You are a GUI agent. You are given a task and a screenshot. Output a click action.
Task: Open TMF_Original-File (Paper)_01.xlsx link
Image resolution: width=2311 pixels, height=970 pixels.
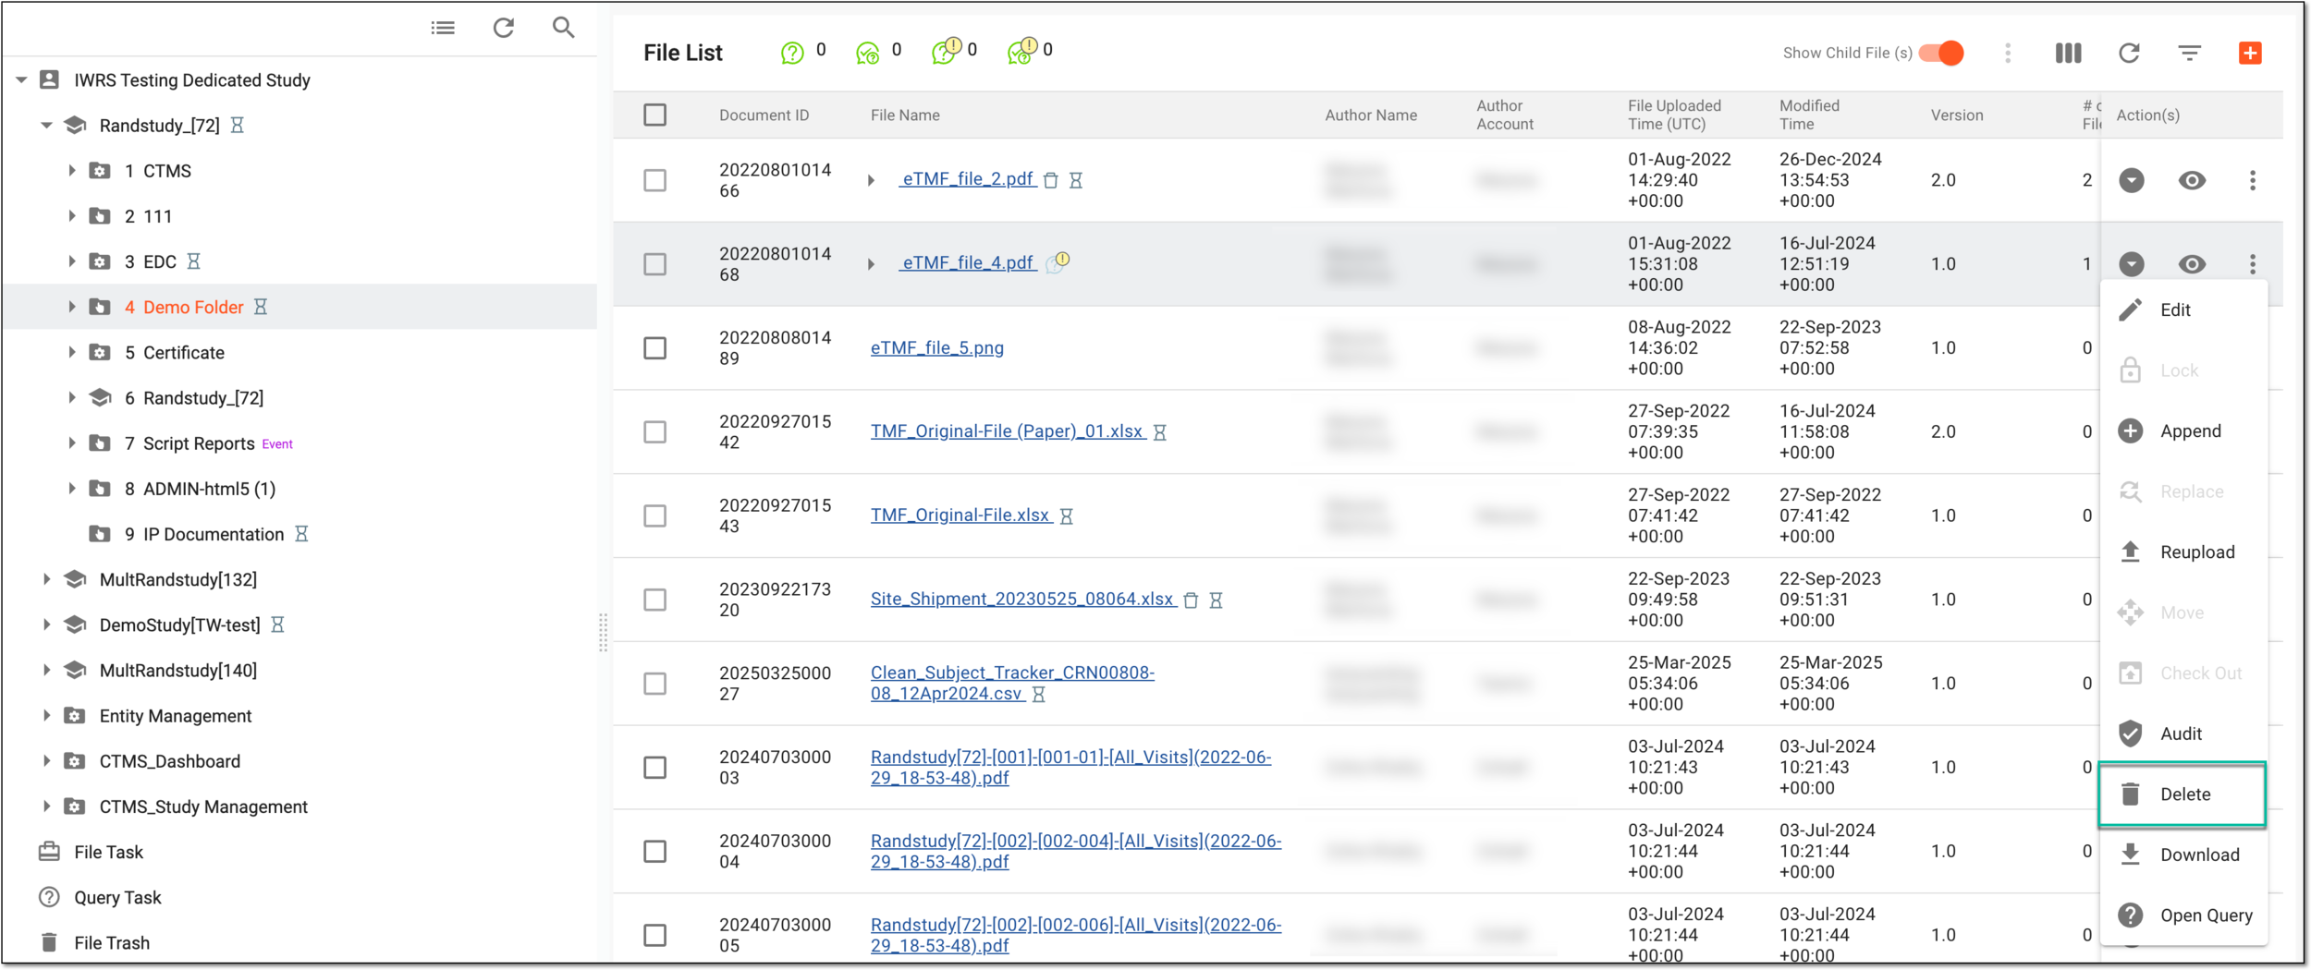pyautogui.click(x=1008, y=431)
